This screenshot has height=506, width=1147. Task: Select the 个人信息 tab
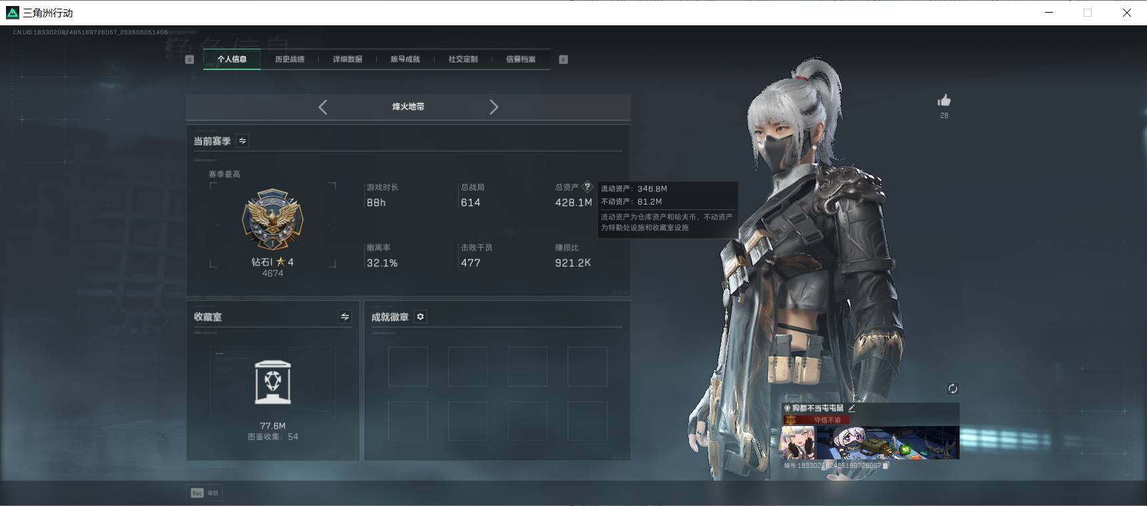click(x=232, y=59)
